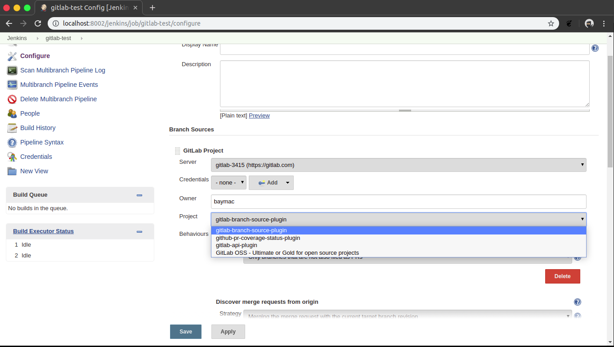Click the Credentials keys icon
The height and width of the screenshot is (347, 614).
coord(12,157)
